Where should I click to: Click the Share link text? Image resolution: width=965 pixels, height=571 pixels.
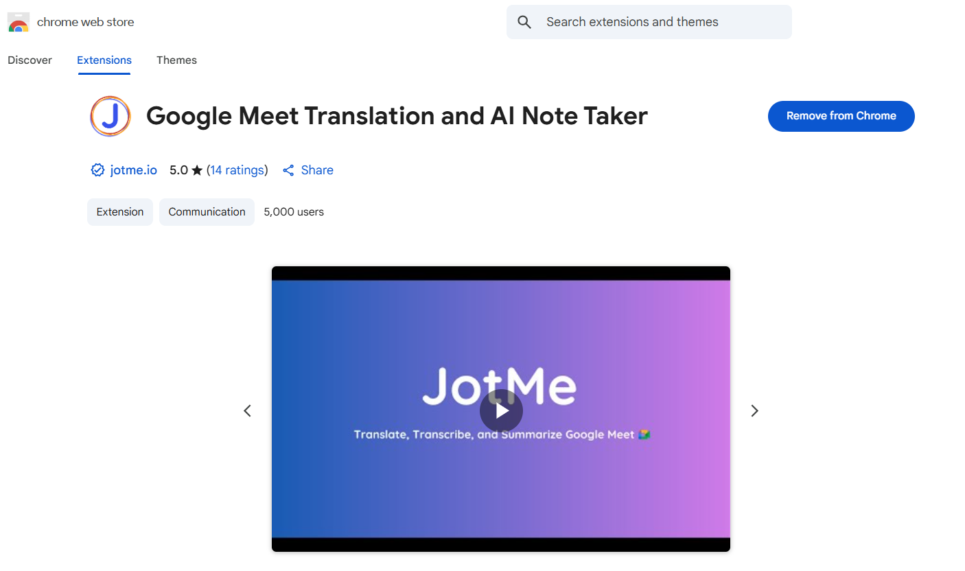317,170
